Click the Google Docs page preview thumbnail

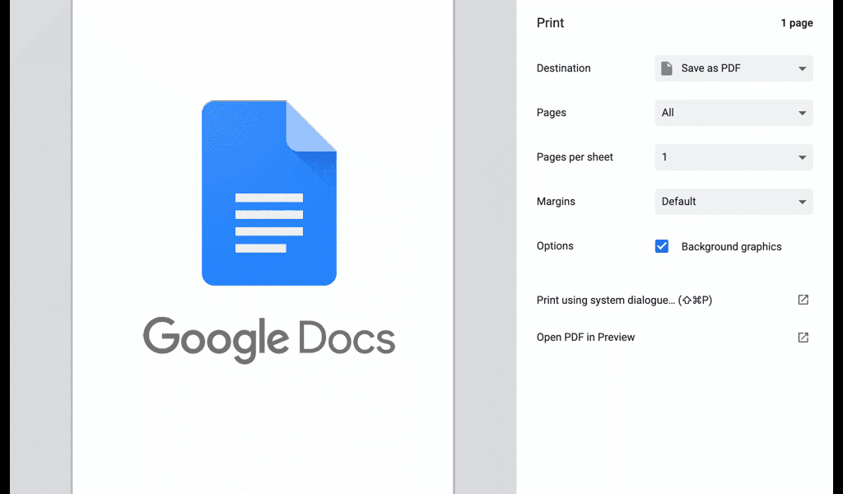[263, 247]
